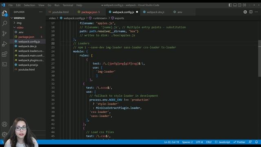Select the webpack.config.js tab
Image resolution: width=261 pixels, height=147 pixels.
(x=123, y=12)
